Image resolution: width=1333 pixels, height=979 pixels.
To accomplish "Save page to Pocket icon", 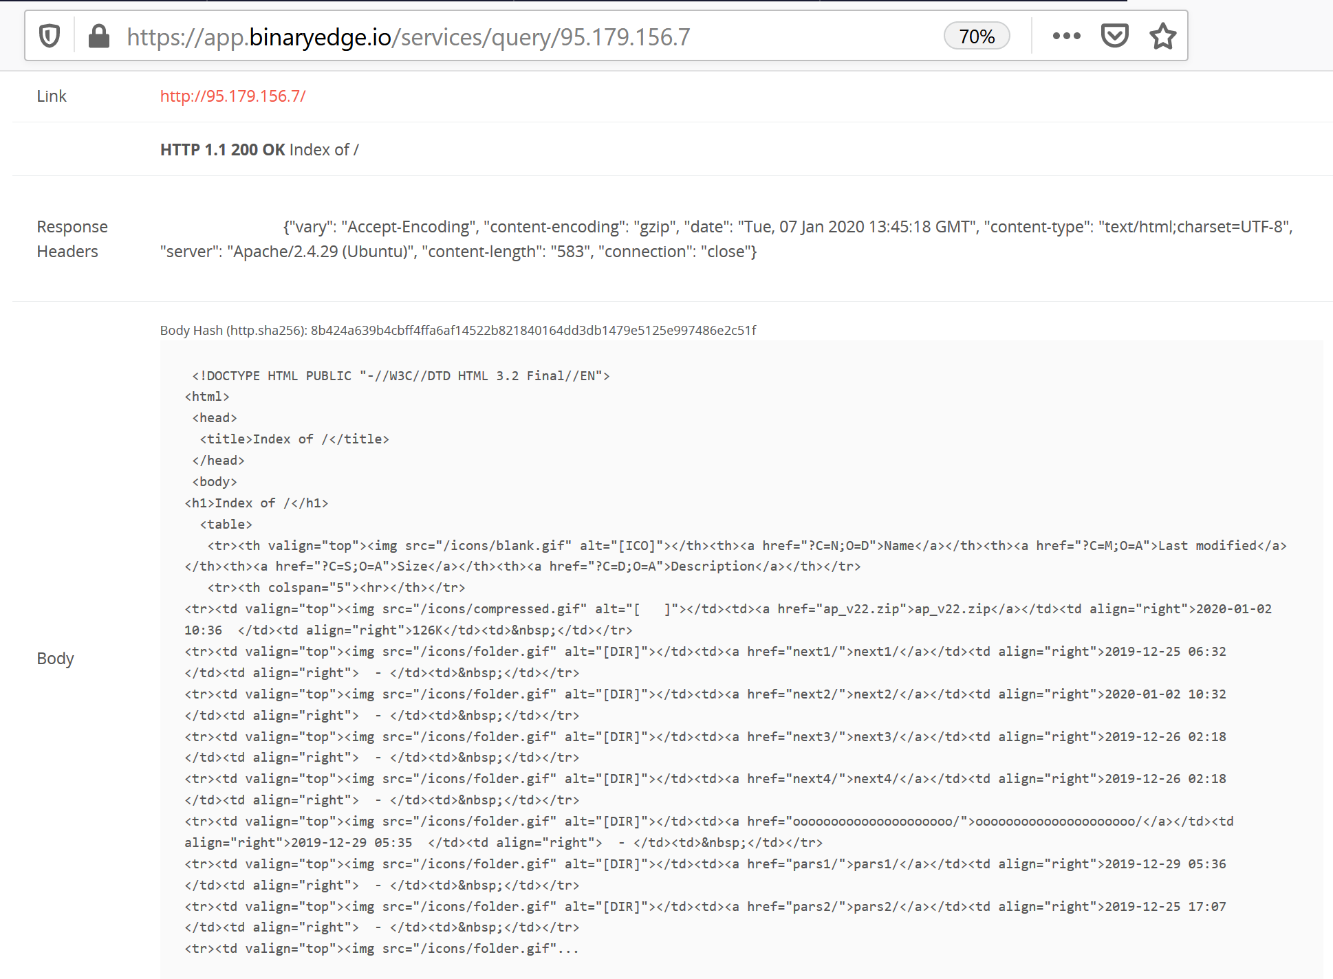I will [x=1114, y=36].
